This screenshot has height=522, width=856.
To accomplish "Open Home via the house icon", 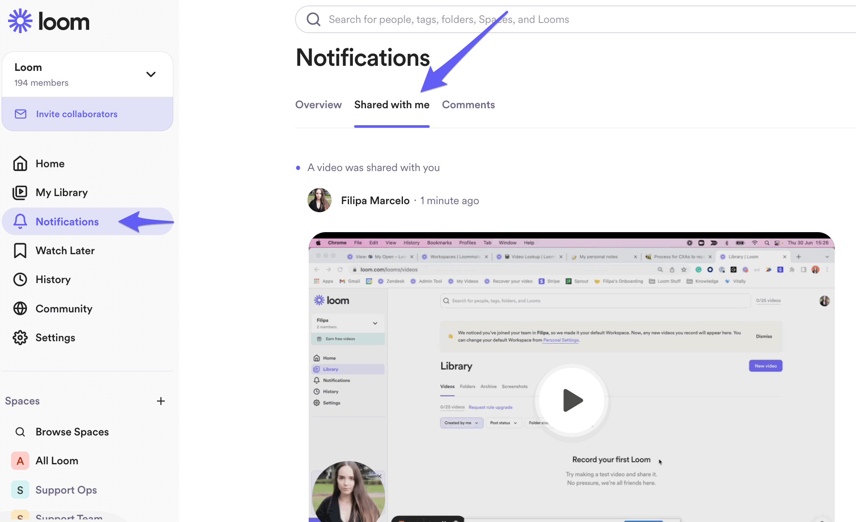I will pos(20,164).
